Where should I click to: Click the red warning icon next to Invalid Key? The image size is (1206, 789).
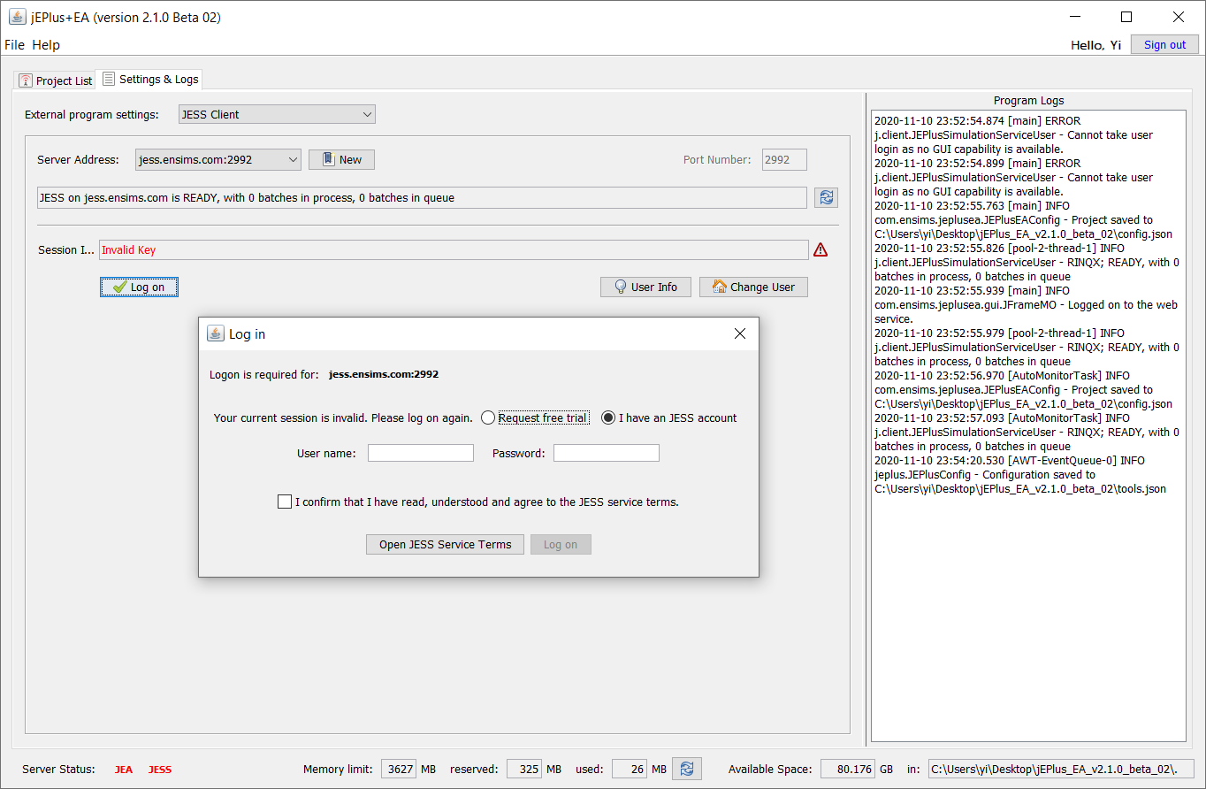pos(821,249)
